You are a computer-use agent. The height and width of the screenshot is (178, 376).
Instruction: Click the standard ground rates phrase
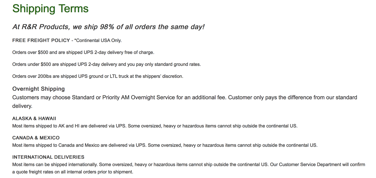pos(177,64)
